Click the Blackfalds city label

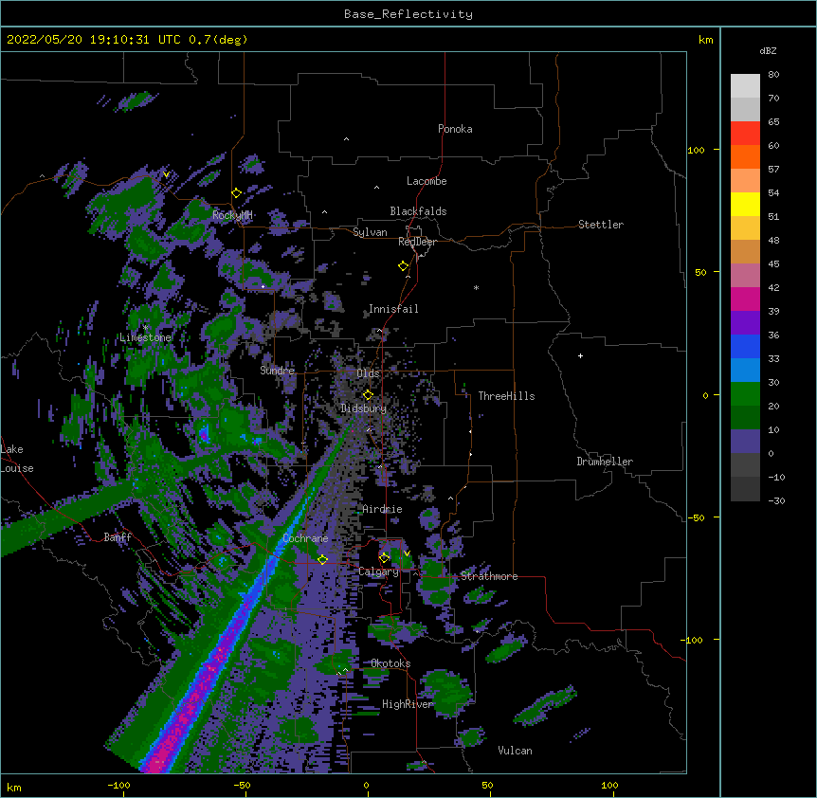point(418,211)
